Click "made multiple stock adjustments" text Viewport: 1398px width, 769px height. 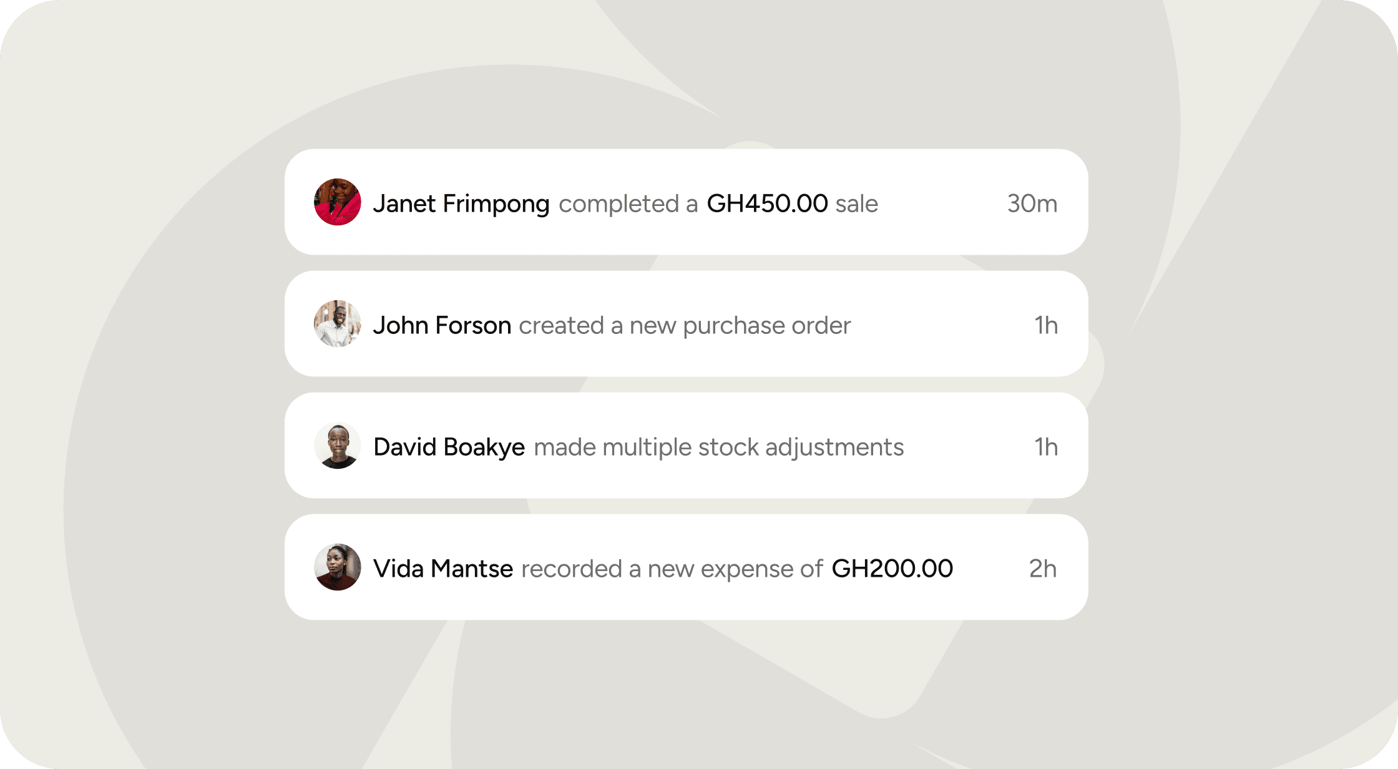718,447
